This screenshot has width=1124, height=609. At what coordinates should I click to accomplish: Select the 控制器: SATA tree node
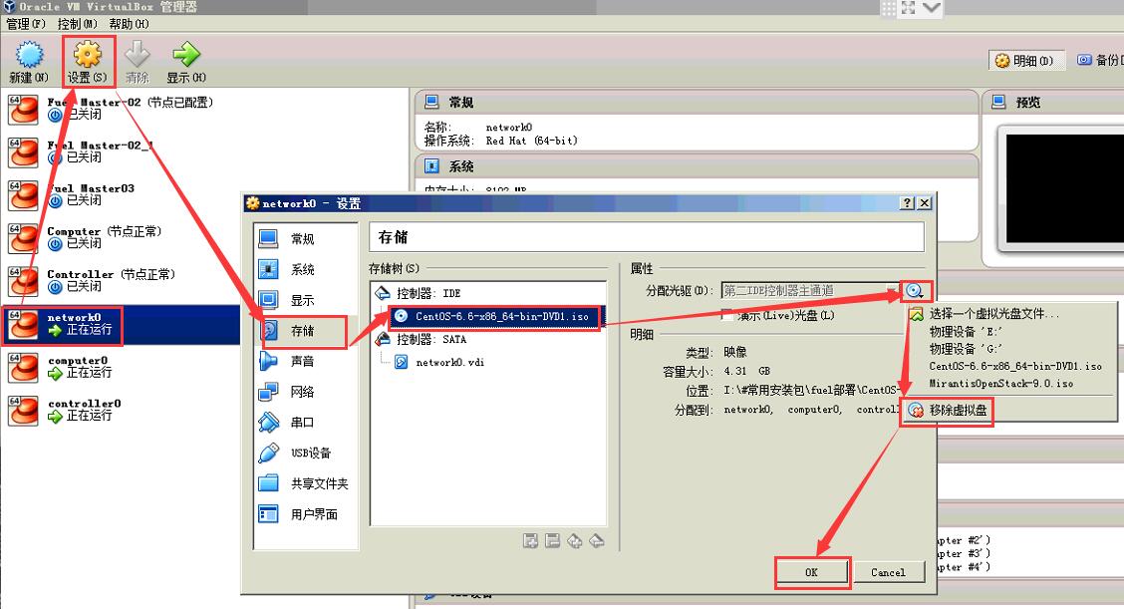click(421, 339)
